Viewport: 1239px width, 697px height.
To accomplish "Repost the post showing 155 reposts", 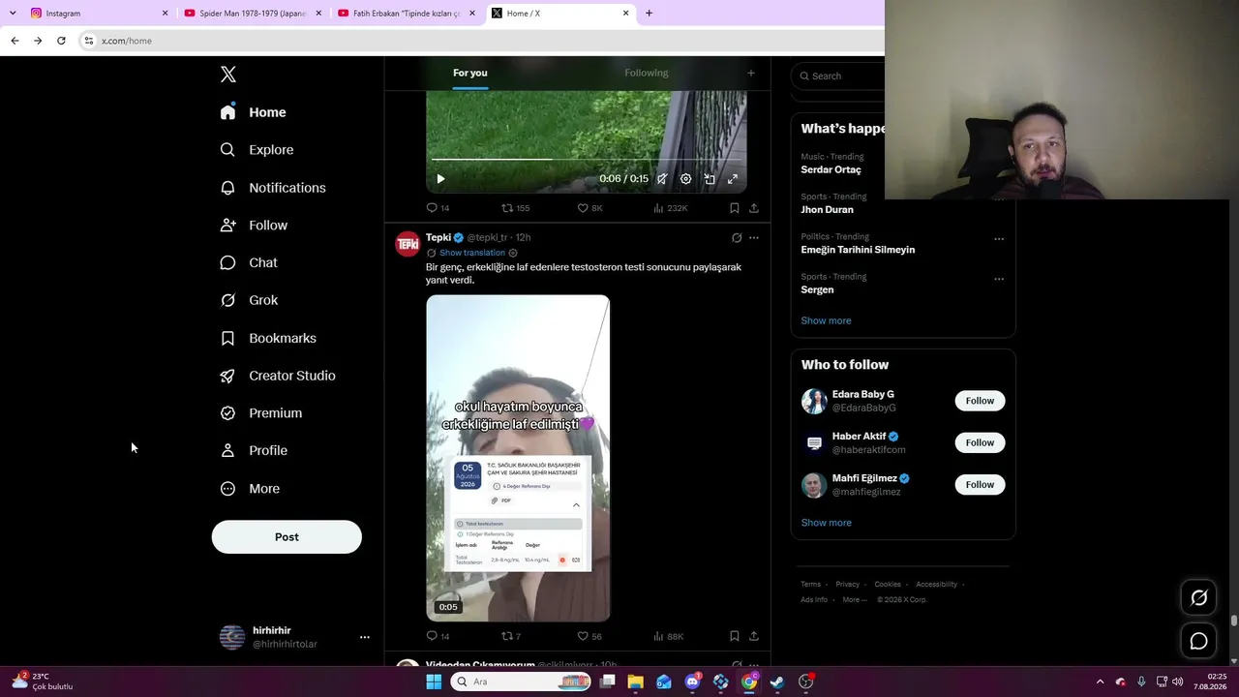I will click(x=515, y=208).
